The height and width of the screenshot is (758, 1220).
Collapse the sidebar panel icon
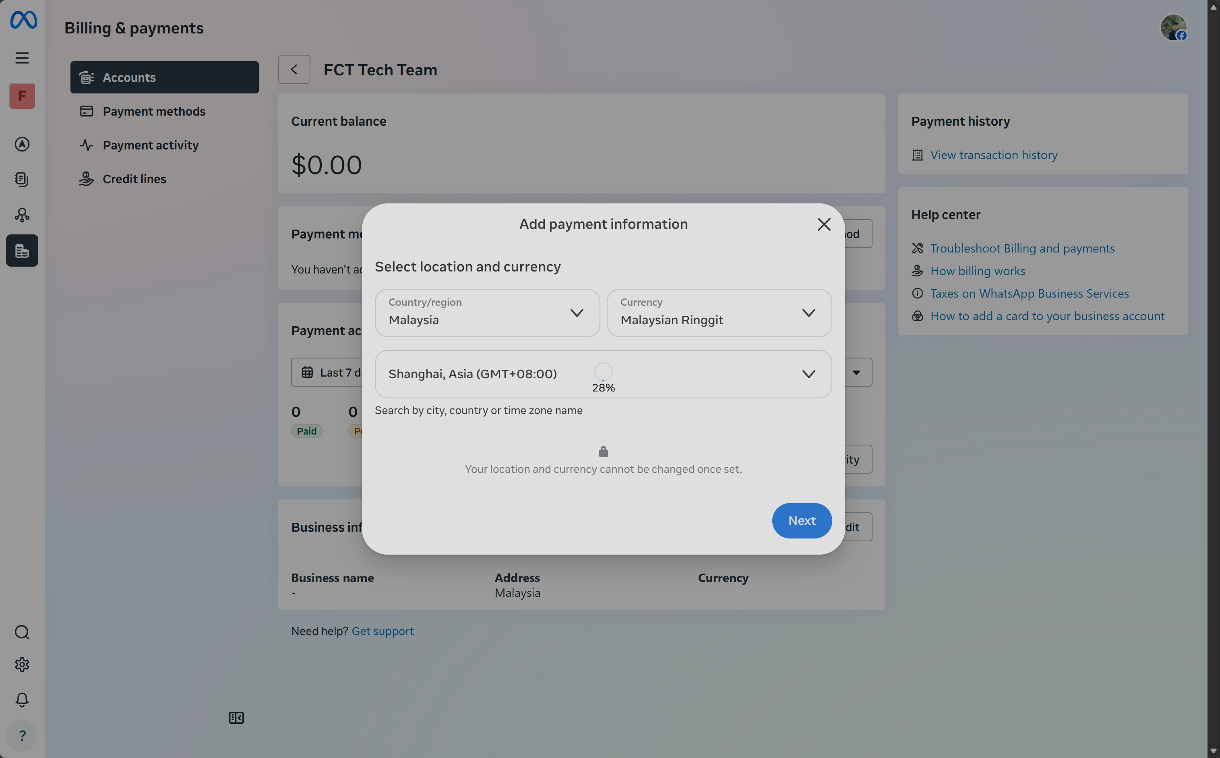pyautogui.click(x=236, y=718)
